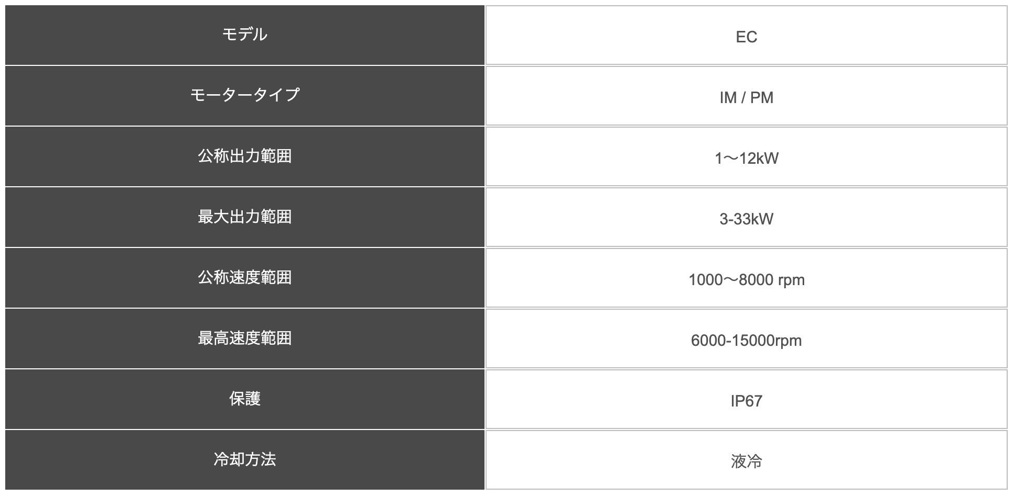Click the モデル header cell

245,35
